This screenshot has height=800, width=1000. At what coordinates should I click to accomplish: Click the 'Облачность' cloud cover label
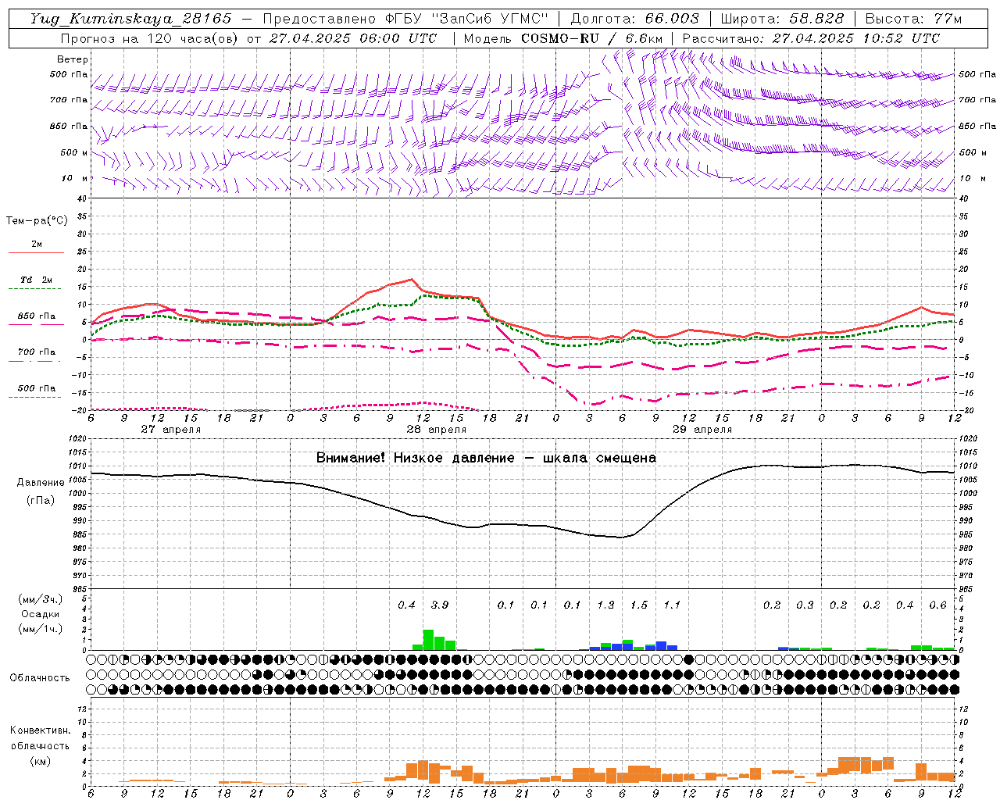pos(40,678)
